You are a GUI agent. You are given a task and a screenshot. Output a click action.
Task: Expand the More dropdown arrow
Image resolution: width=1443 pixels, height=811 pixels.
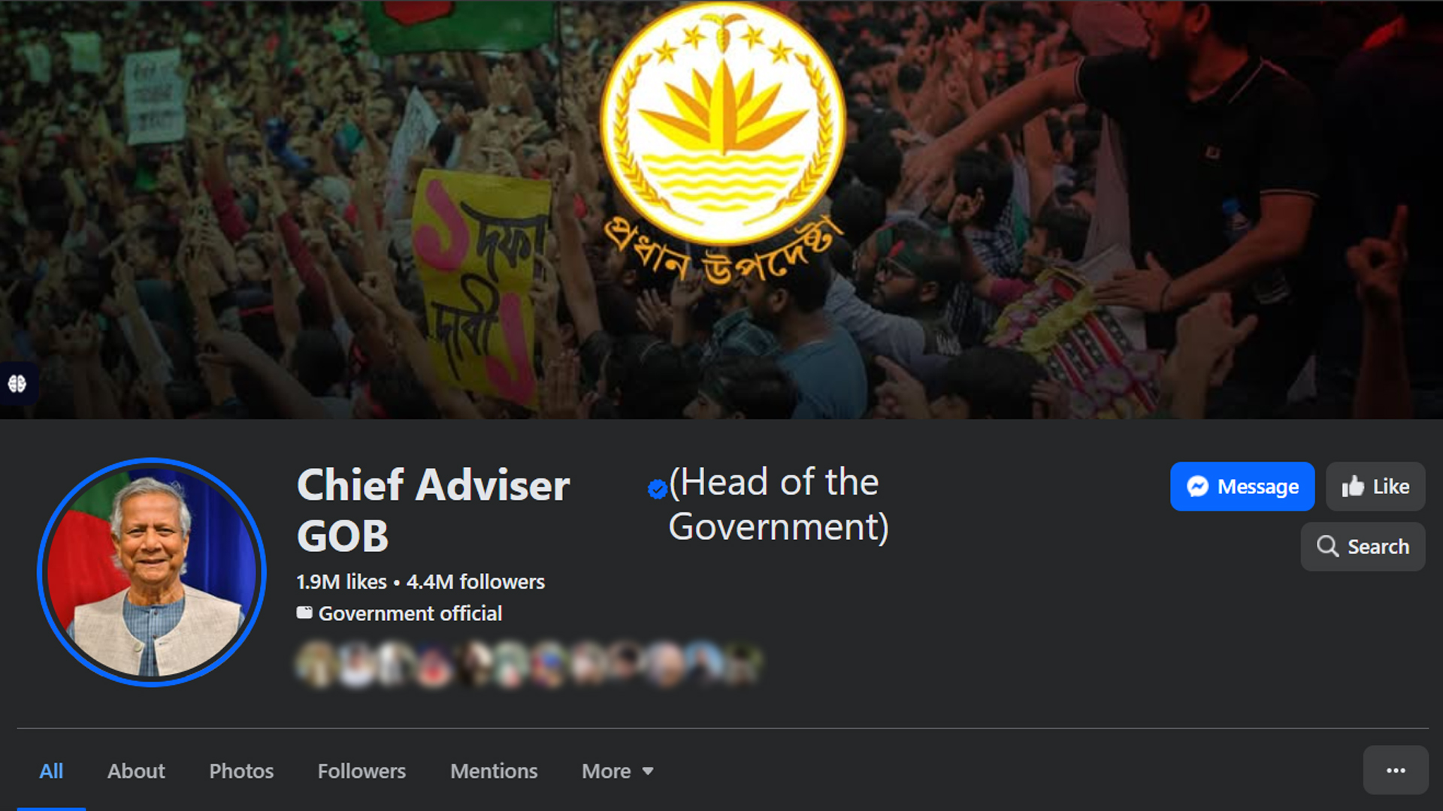pos(648,771)
